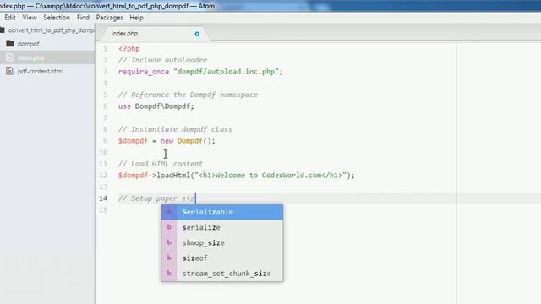
Task: Click the '// Setup paper siz' comment
Action: point(156,198)
